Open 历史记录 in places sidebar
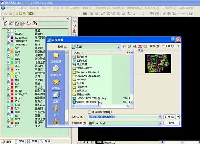Viewport: 200px width, 144px height. pyautogui.click(x=56, y=58)
